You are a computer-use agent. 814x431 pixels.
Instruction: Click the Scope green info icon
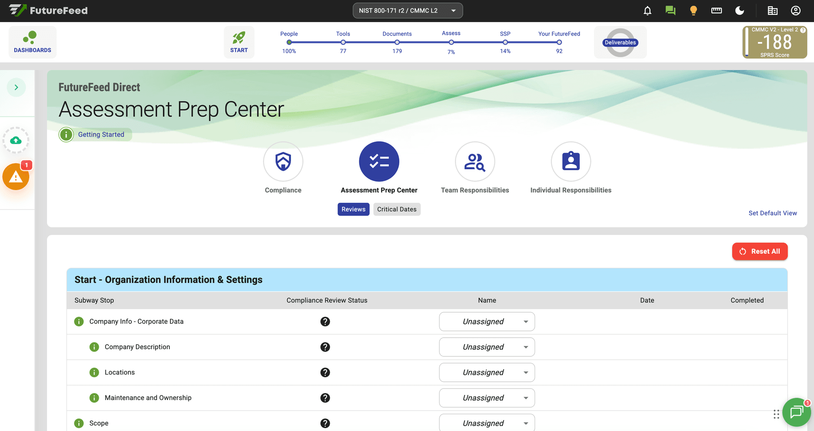pyautogui.click(x=79, y=423)
